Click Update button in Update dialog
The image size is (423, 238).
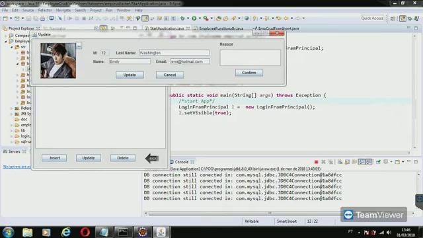point(130,75)
